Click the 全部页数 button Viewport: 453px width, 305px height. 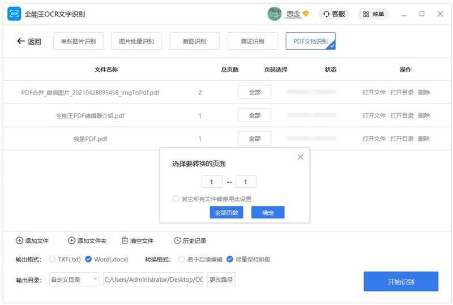[226, 212]
